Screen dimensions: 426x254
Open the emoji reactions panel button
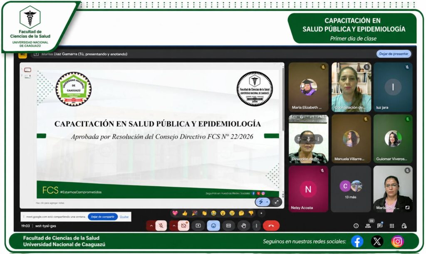213,226
